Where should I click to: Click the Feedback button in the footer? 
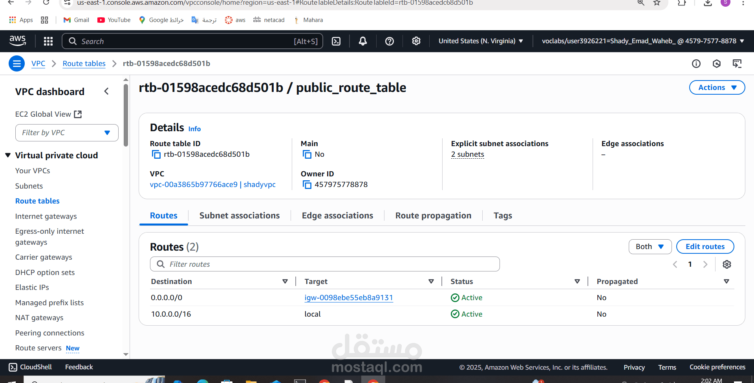point(79,367)
